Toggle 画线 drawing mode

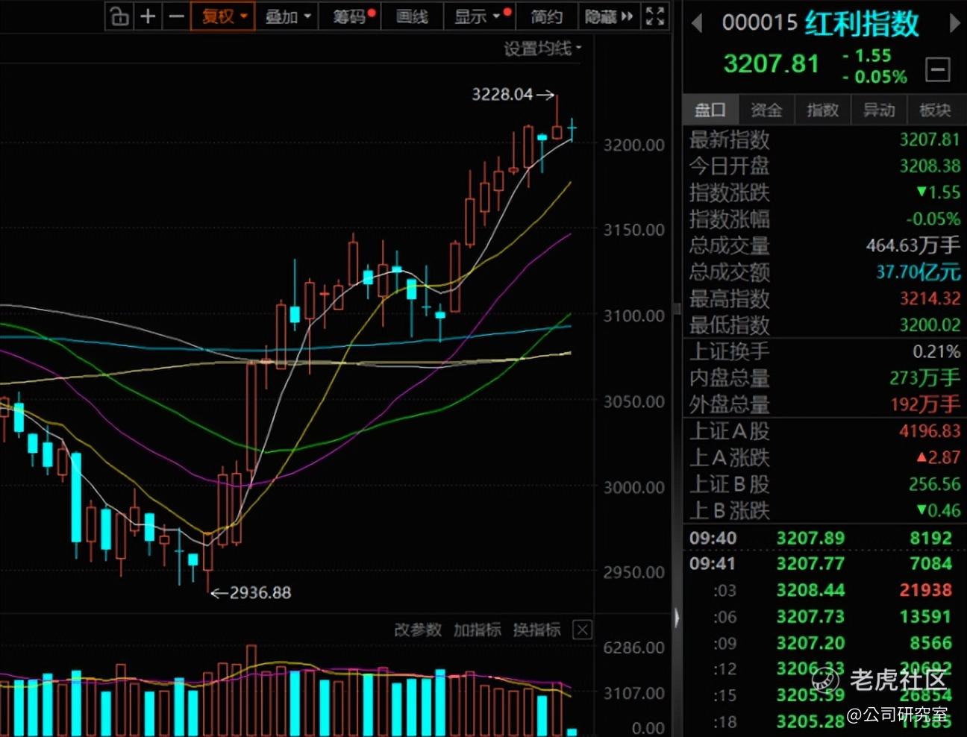(412, 16)
